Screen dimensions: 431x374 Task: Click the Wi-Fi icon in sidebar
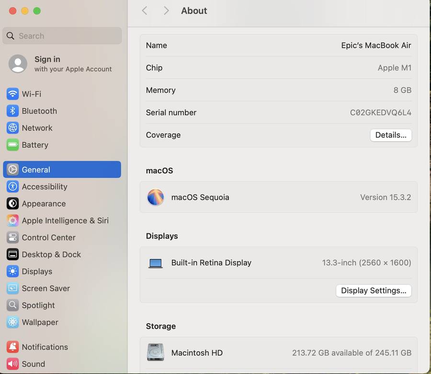[13, 94]
